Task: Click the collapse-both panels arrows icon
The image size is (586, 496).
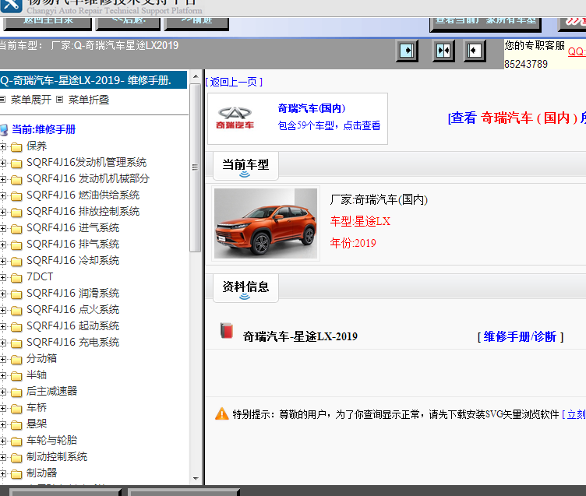Action: click(443, 51)
